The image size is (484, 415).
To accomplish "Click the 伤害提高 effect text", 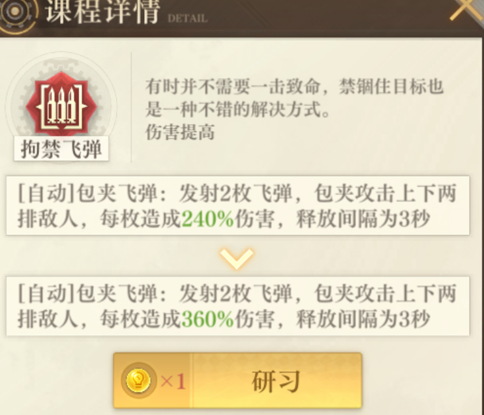I will pos(179,132).
